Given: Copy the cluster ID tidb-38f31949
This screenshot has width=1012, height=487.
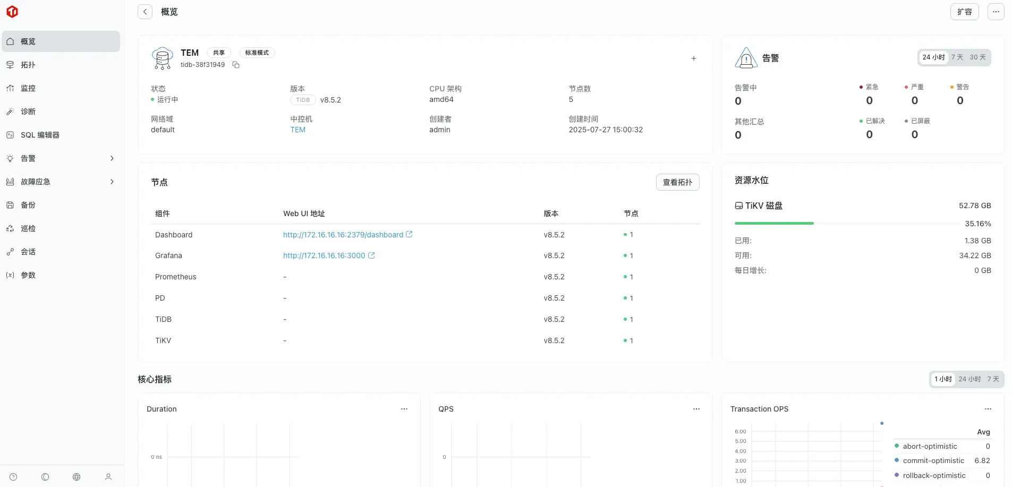Looking at the screenshot, I should tap(236, 65).
